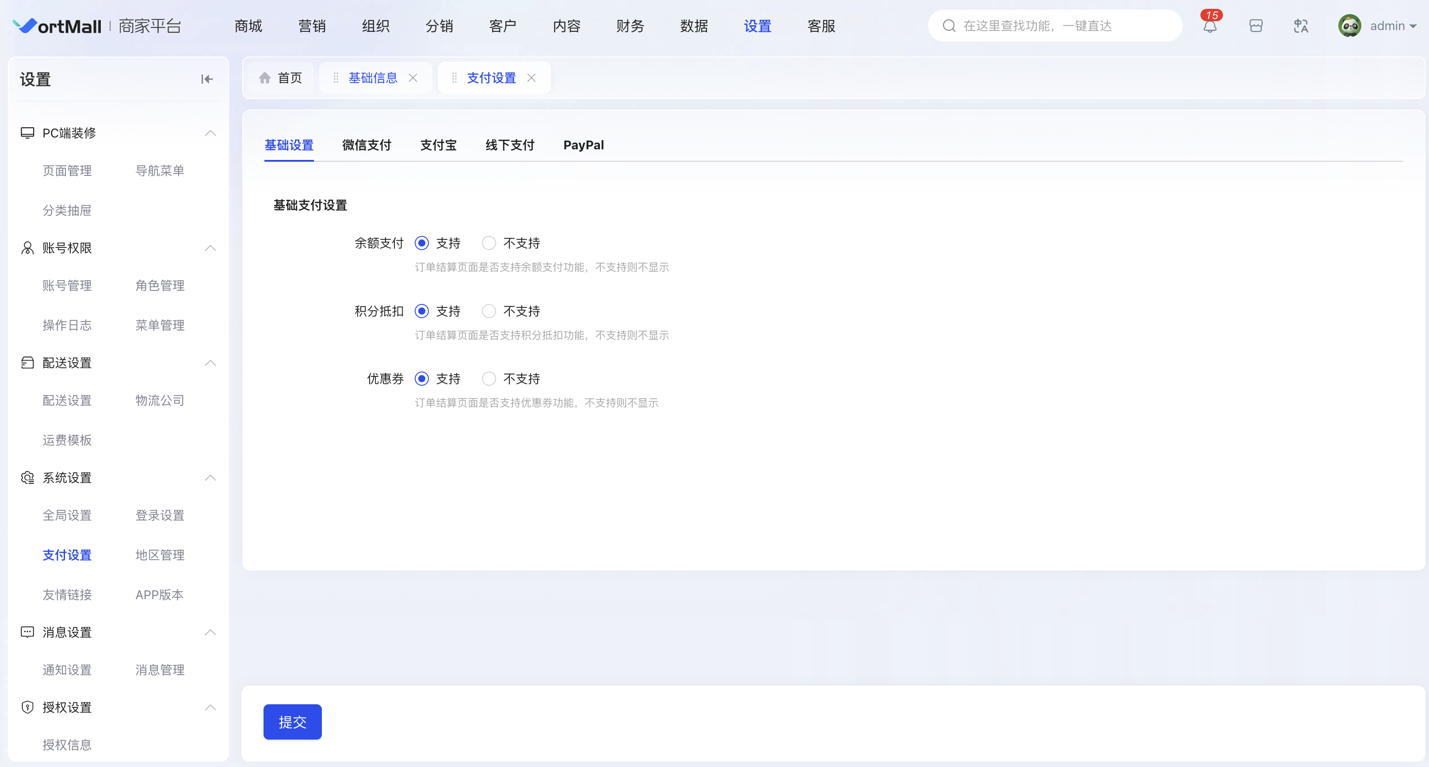
Task: Open the language translation icon
Action: pyautogui.click(x=1300, y=26)
